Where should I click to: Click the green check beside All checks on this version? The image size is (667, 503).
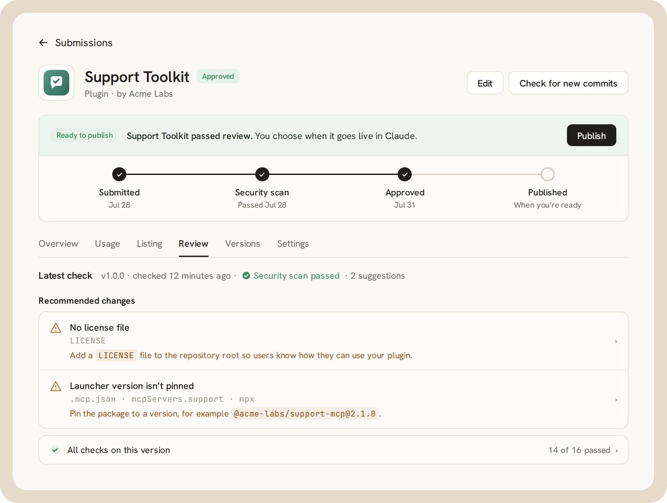coord(55,450)
